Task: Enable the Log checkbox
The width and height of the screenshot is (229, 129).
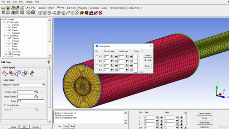Action: (x=56, y=126)
